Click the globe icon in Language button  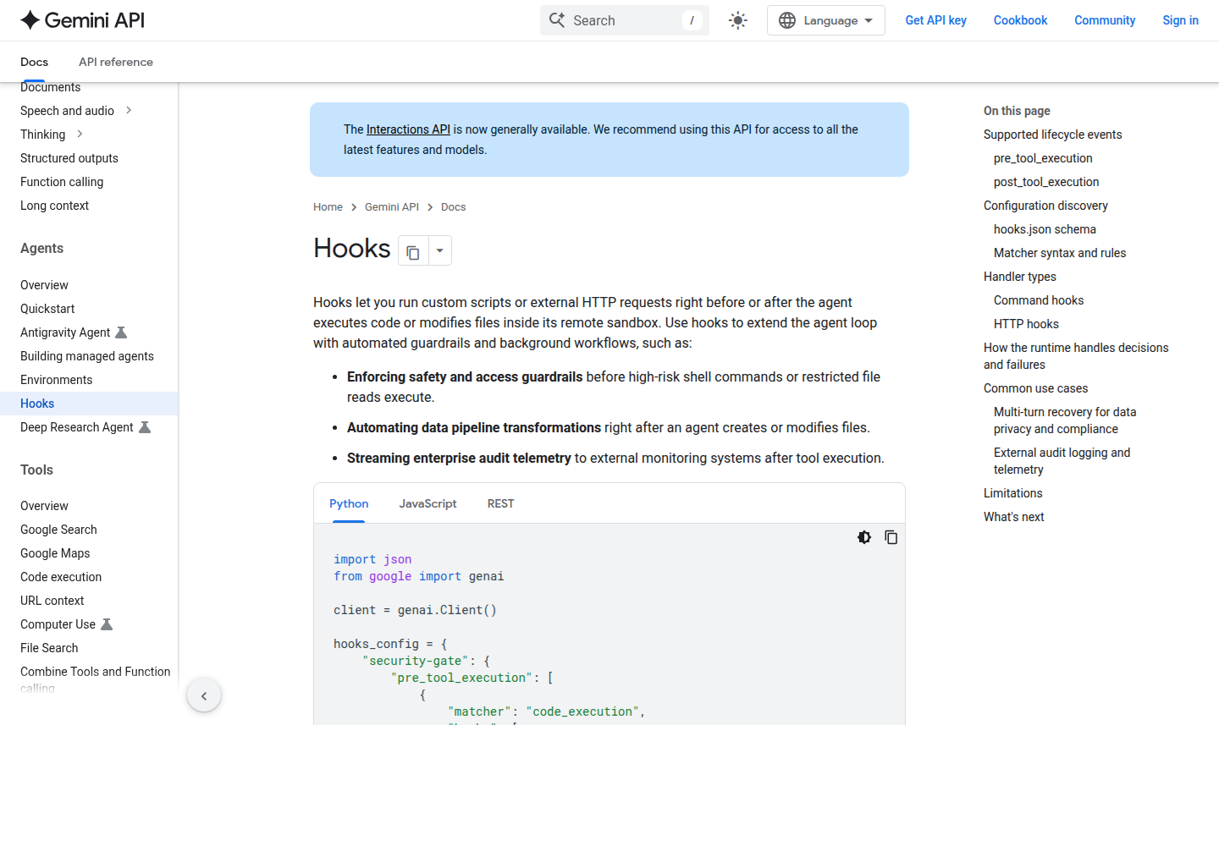tap(787, 20)
